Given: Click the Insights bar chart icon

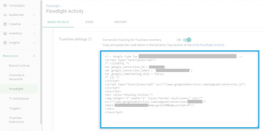Looking at the screenshot, I should (5, 43).
